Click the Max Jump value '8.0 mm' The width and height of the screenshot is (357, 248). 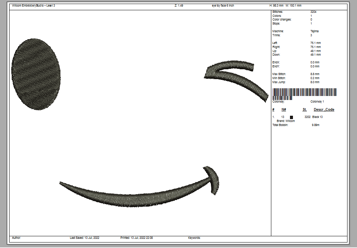pyautogui.click(x=315, y=82)
